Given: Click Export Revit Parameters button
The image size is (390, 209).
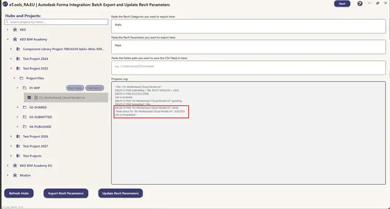Looking at the screenshot, I should coord(66,193).
